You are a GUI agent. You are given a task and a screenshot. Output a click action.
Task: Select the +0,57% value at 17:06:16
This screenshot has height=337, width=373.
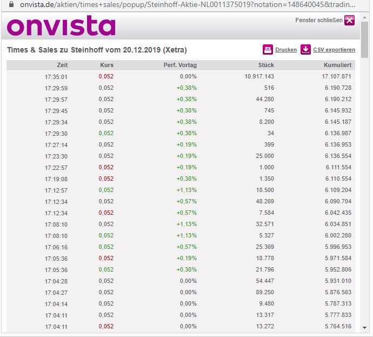coord(186,247)
